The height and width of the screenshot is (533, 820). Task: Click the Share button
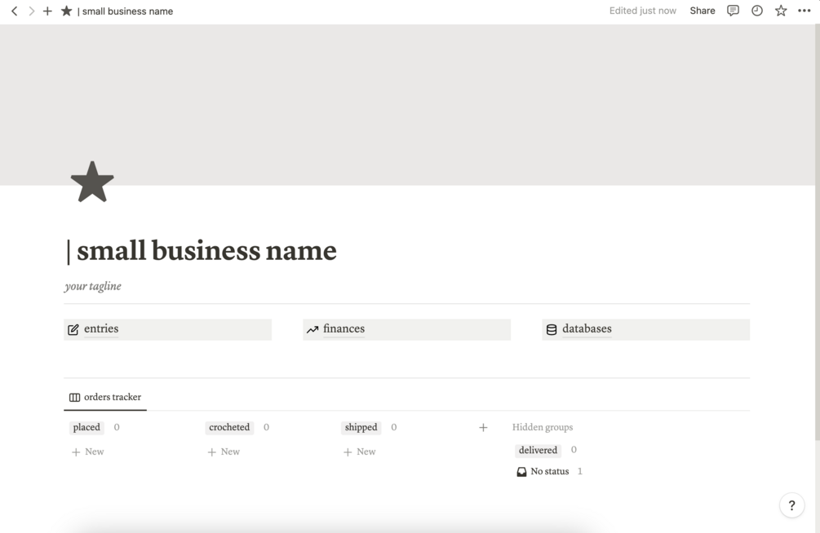[x=702, y=11]
